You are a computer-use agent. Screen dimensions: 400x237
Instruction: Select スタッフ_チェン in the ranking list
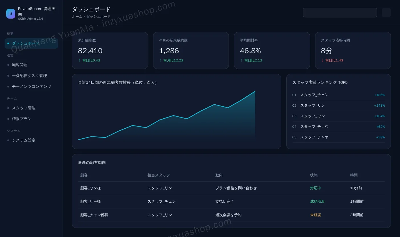(x=339, y=95)
